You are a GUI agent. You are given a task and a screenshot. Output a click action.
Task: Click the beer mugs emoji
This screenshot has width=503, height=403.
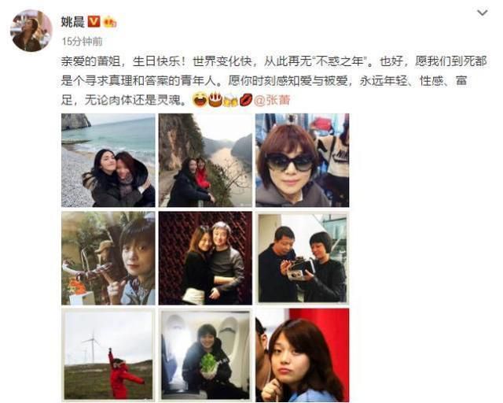point(230,100)
